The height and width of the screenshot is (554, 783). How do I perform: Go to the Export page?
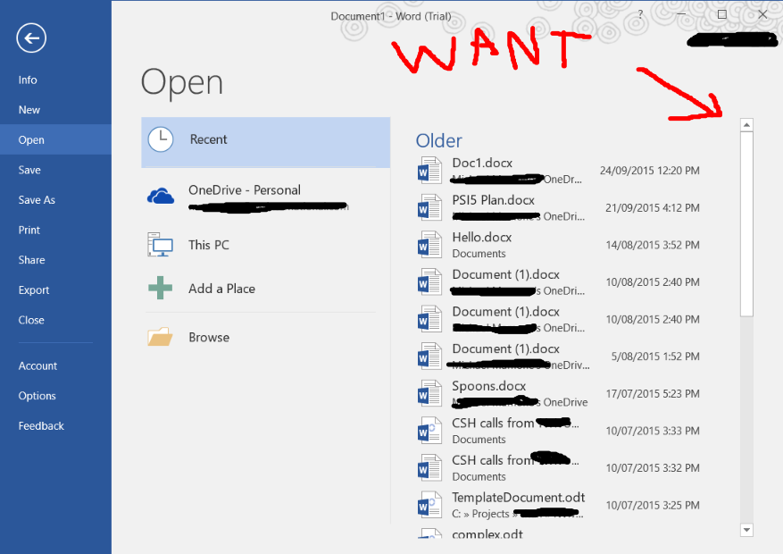click(55, 290)
